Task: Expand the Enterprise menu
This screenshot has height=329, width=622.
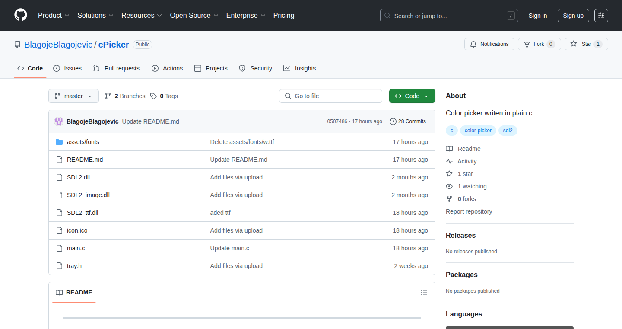Action: tap(246, 15)
